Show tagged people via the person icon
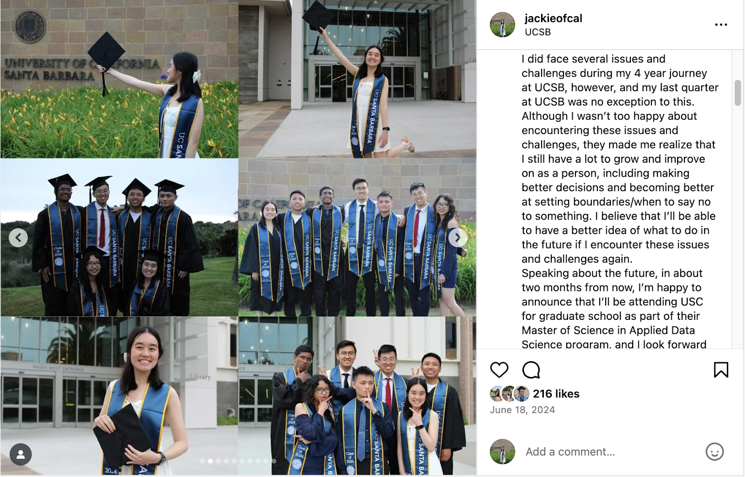The width and height of the screenshot is (745, 477). point(20,454)
